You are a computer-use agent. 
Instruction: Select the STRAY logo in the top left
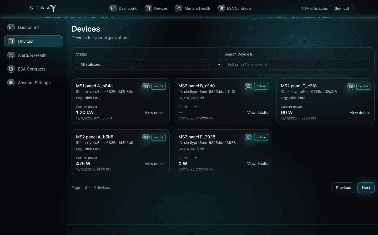(x=43, y=8)
